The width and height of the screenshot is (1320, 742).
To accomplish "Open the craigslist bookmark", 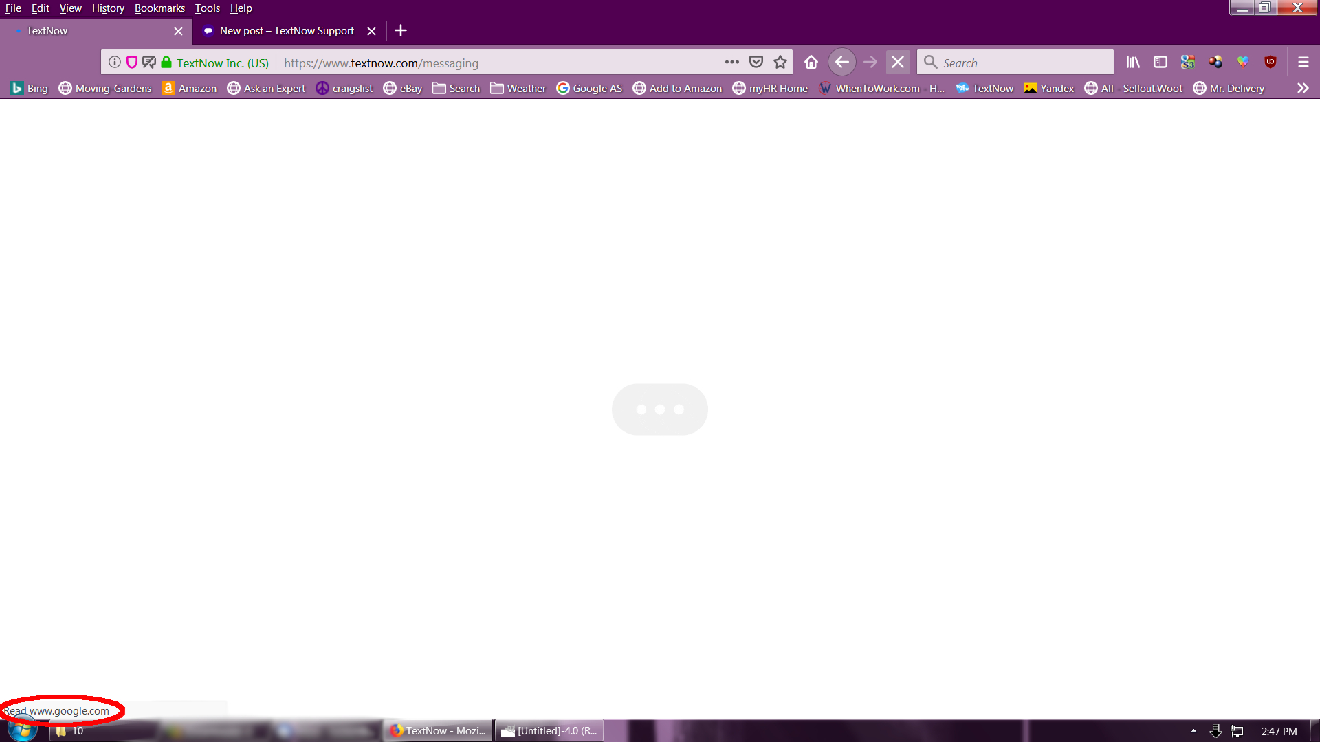I will [x=344, y=89].
